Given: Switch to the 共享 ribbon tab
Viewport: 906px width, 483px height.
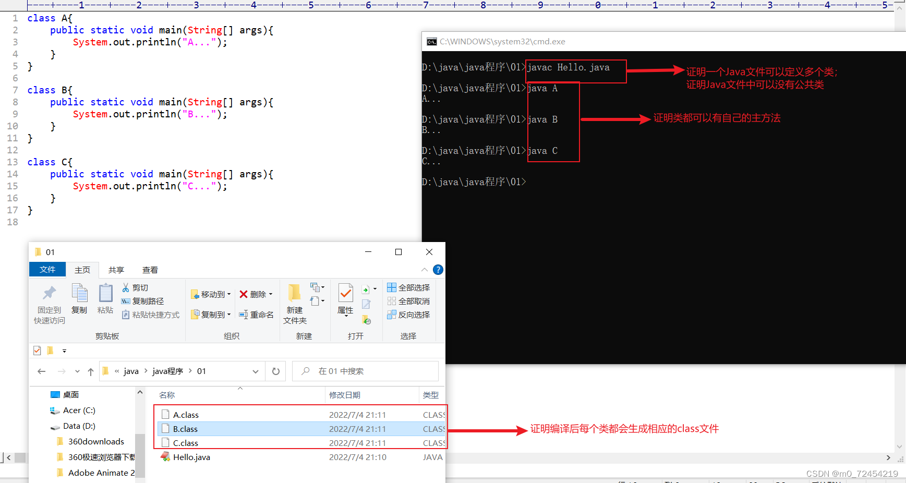Looking at the screenshot, I should coord(116,270).
